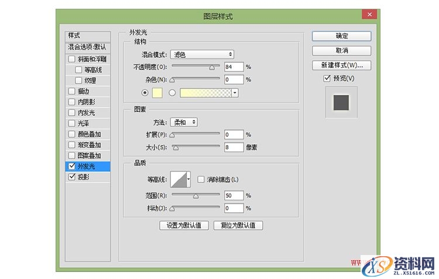Open the 方法 dropdown showing 柔和

coord(184,122)
